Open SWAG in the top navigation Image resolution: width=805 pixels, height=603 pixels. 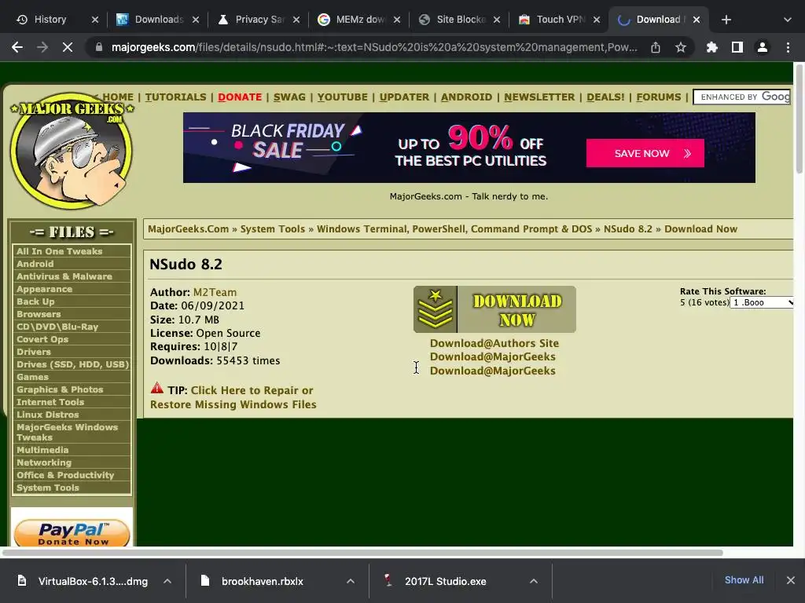click(x=289, y=97)
